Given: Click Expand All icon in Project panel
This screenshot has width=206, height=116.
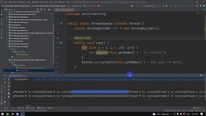Looking at the screenshot, I should [41, 10].
